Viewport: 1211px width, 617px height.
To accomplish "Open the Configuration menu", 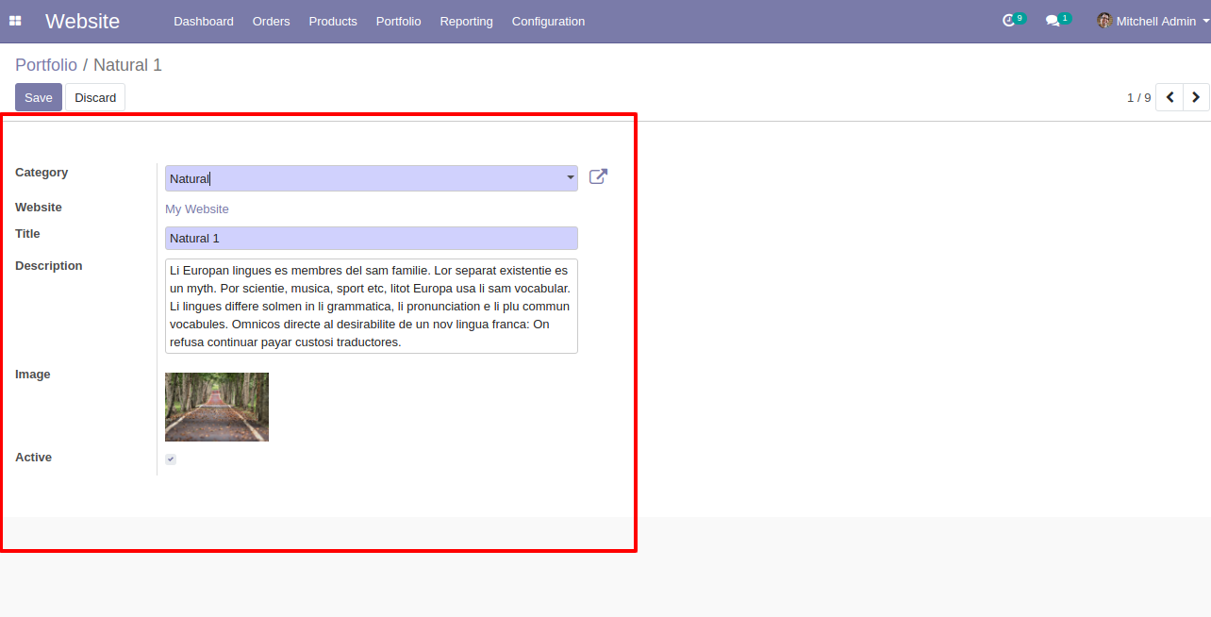I will pyautogui.click(x=548, y=21).
